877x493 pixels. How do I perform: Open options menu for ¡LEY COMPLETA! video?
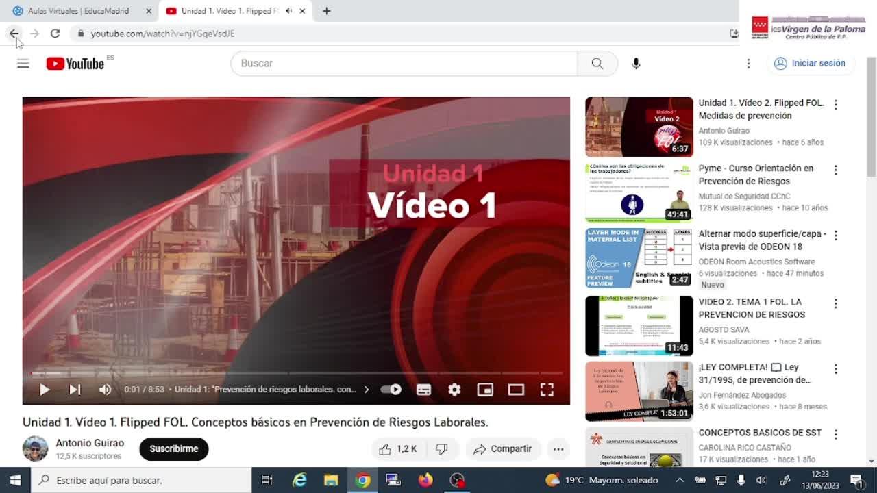(x=835, y=369)
